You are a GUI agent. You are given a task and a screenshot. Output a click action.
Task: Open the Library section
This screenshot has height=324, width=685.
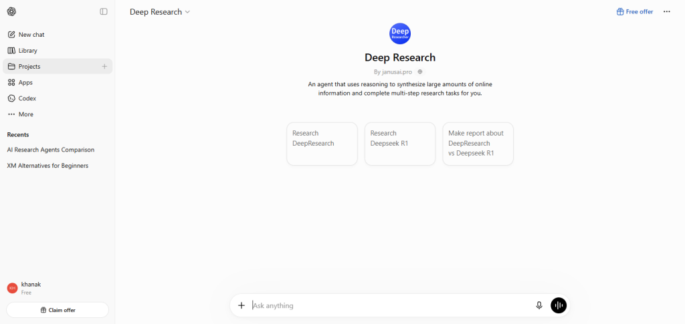tap(58, 51)
